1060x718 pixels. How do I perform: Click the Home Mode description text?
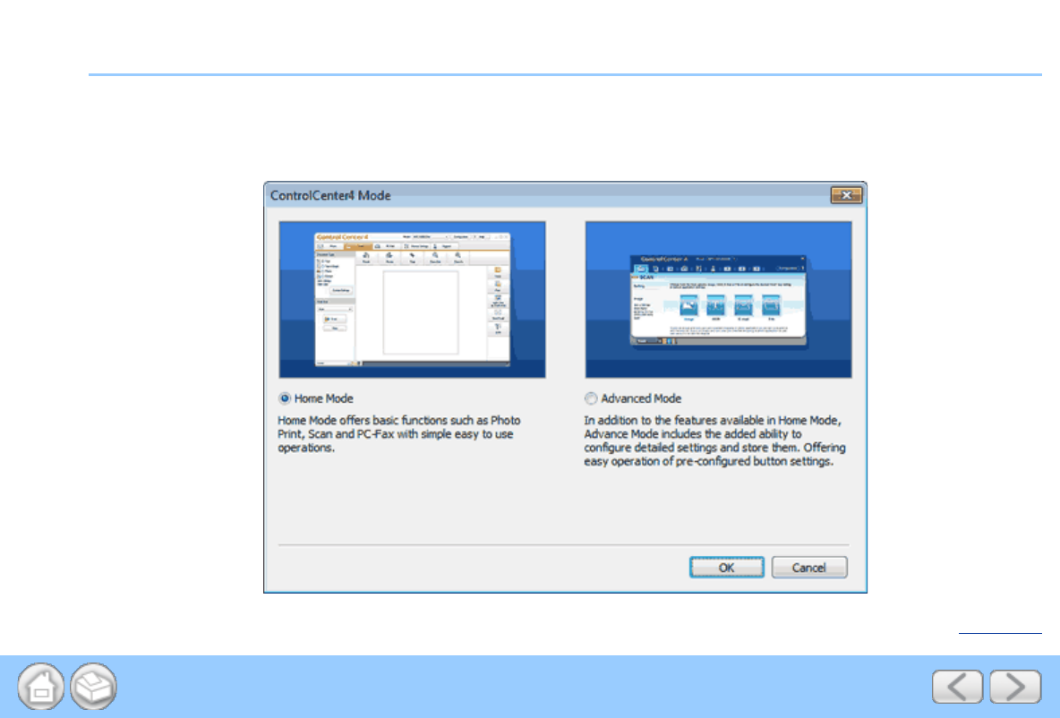point(399,434)
